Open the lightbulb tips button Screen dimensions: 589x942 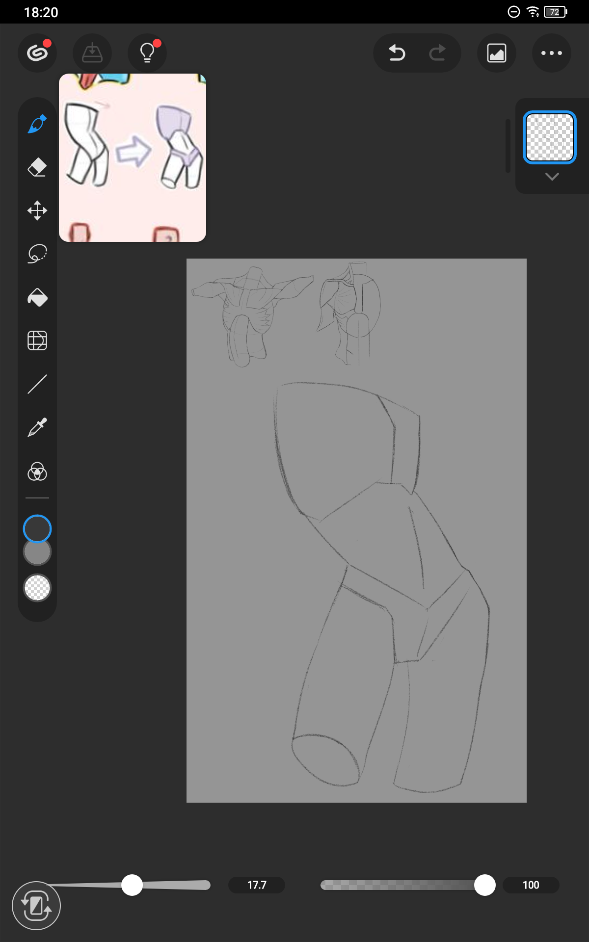coord(147,53)
